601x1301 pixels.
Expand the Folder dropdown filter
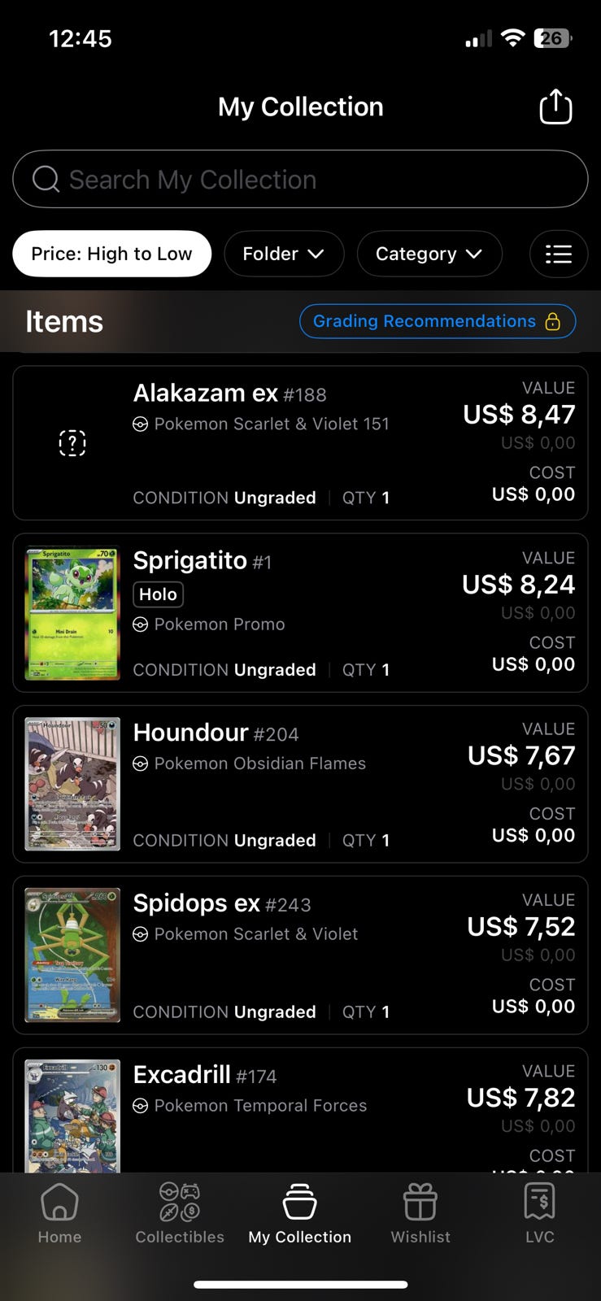coord(284,254)
